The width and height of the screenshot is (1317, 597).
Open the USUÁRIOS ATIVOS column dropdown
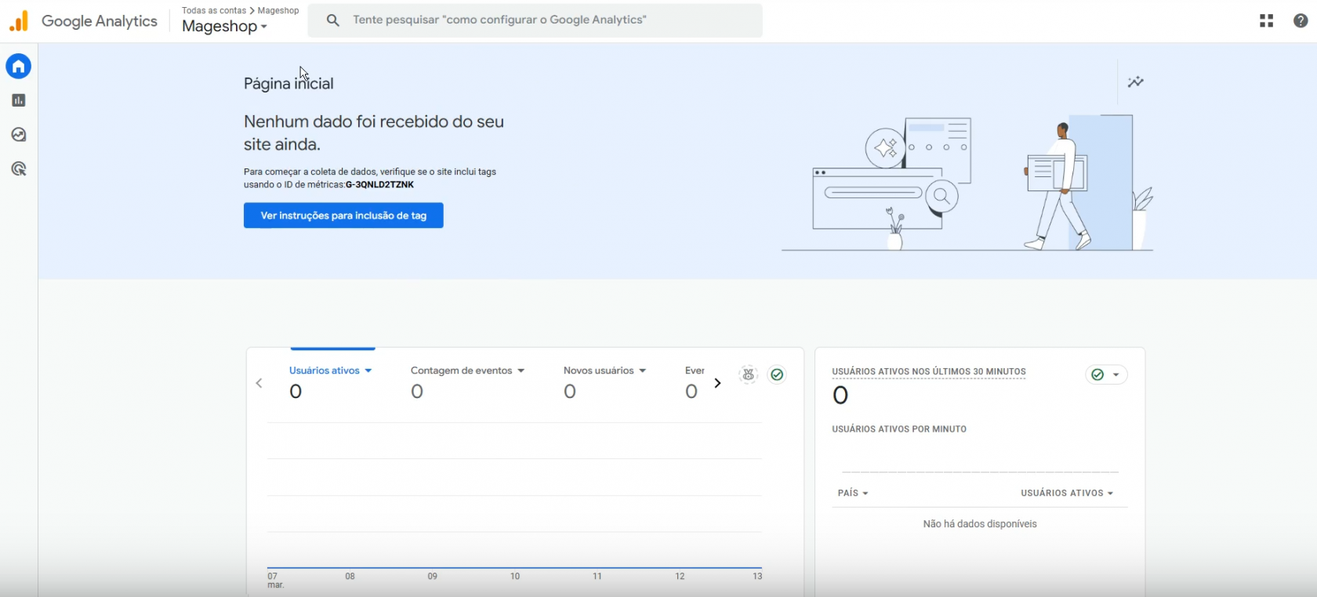pos(1067,493)
